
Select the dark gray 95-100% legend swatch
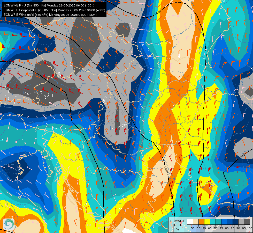click(x=247, y=222)
